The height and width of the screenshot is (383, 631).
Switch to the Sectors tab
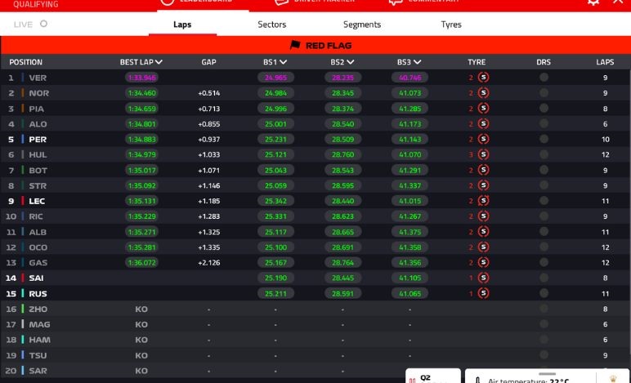click(272, 24)
